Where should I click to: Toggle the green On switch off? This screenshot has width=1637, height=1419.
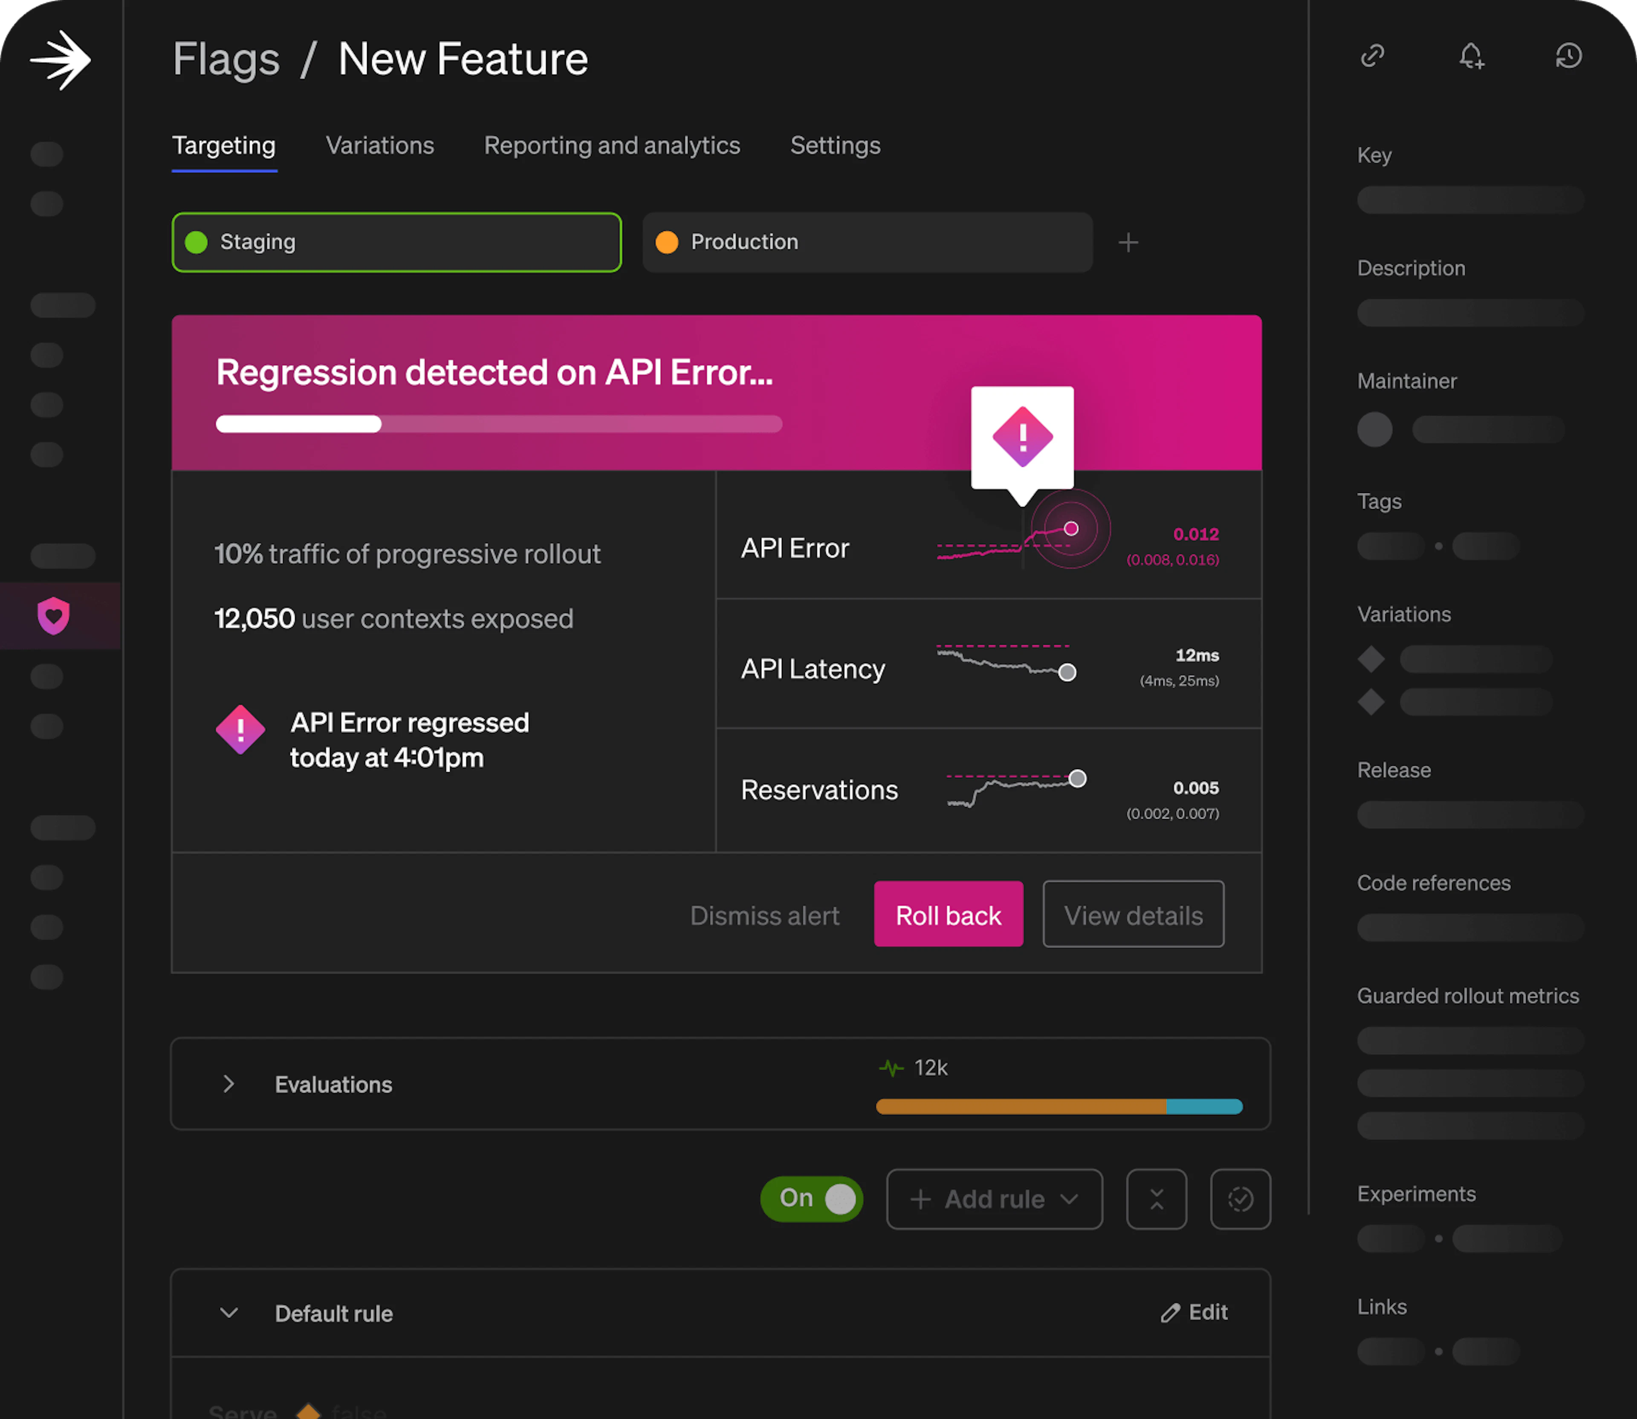(x=812, y=1199)
